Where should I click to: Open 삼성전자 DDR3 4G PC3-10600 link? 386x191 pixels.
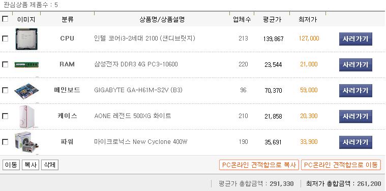(136, 64)
